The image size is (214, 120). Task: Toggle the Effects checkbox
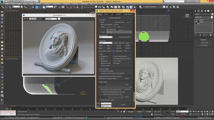[x=100, y=59]
